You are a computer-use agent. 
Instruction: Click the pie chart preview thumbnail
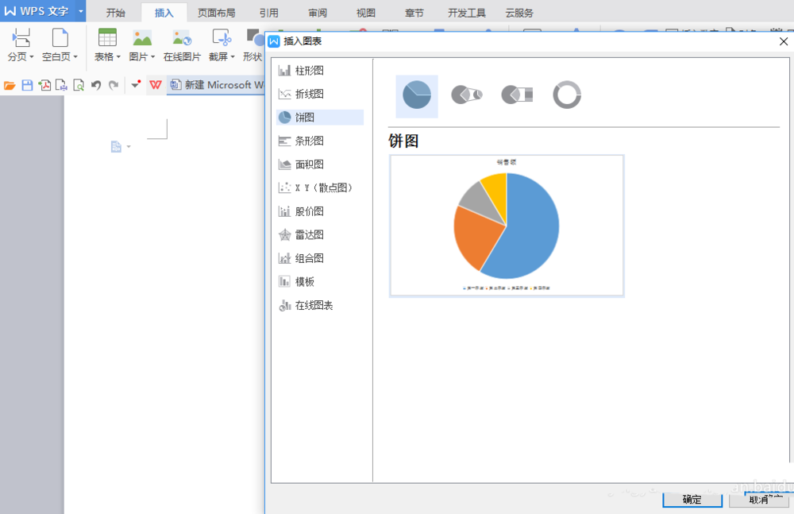(506, 226)
